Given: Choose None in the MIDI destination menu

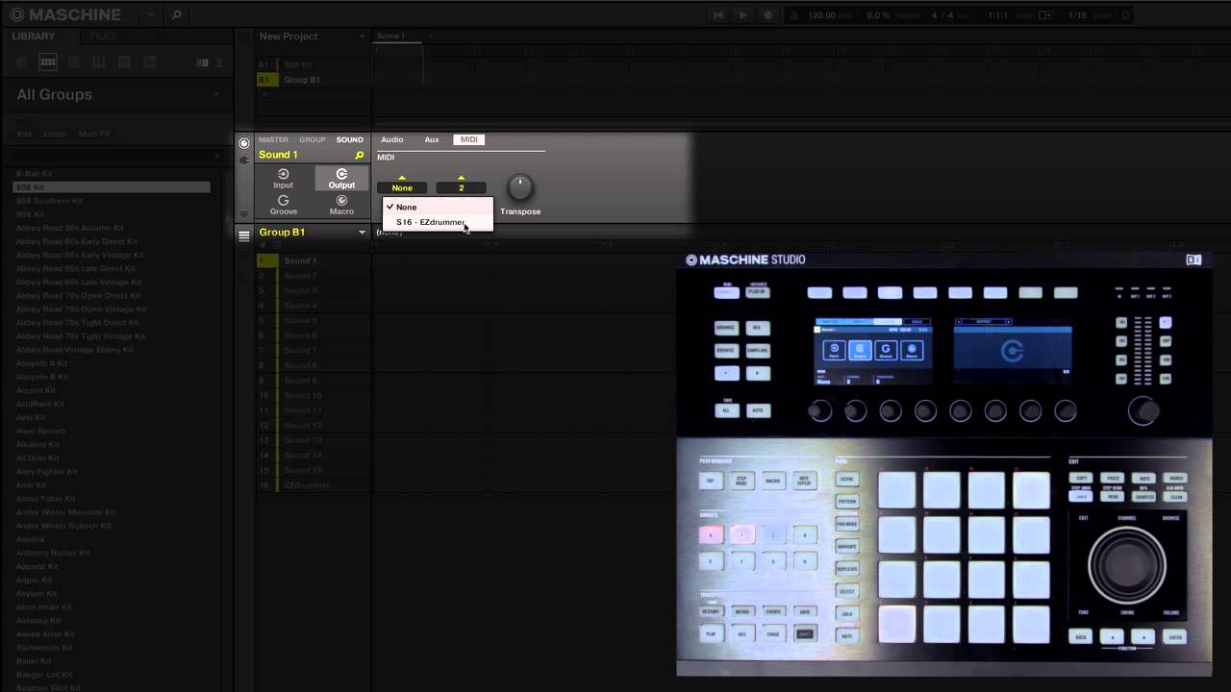Looking at the screenshot, I should pos(438,207).
